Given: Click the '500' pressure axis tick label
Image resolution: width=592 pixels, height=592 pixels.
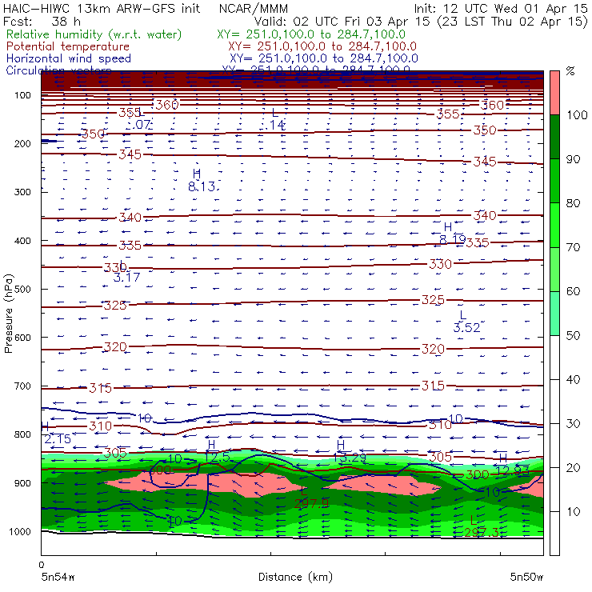Looking at the screenshot, I should pos(22,290).
